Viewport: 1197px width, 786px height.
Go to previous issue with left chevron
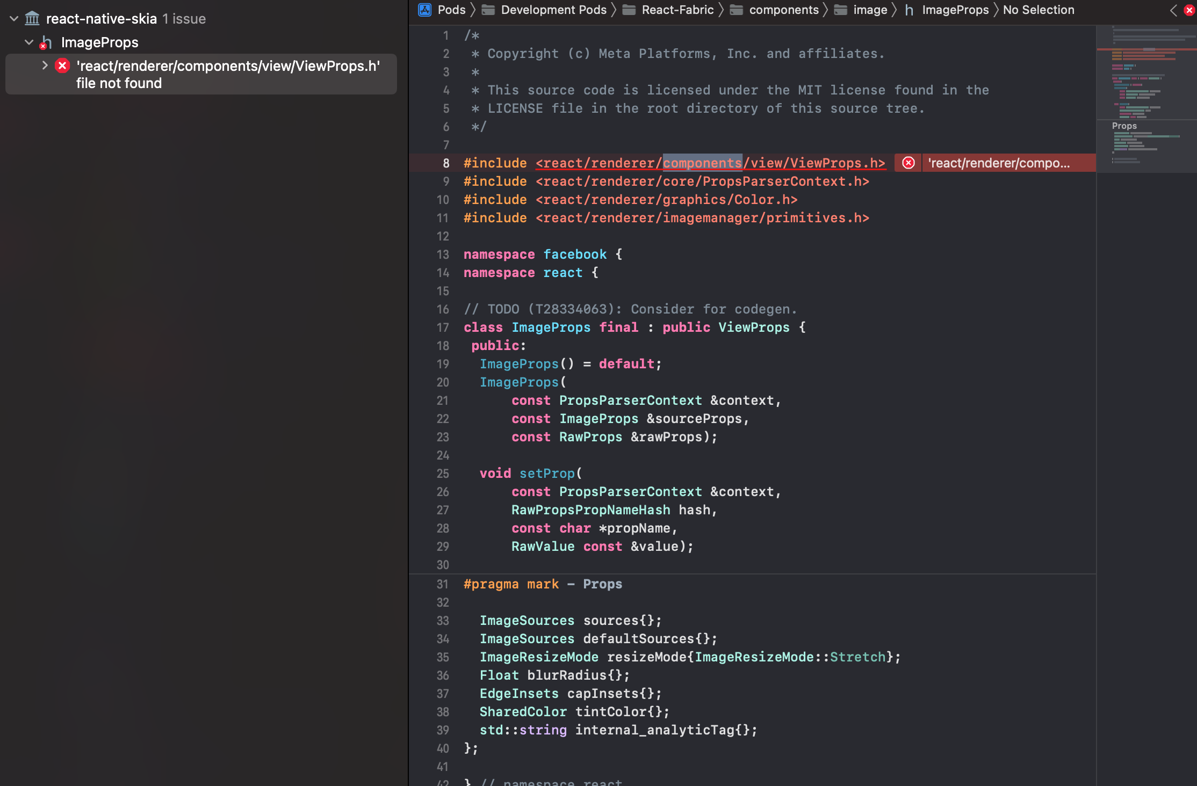(1173, 10)
